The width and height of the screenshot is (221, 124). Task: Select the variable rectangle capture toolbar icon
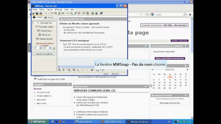point(52,13)
